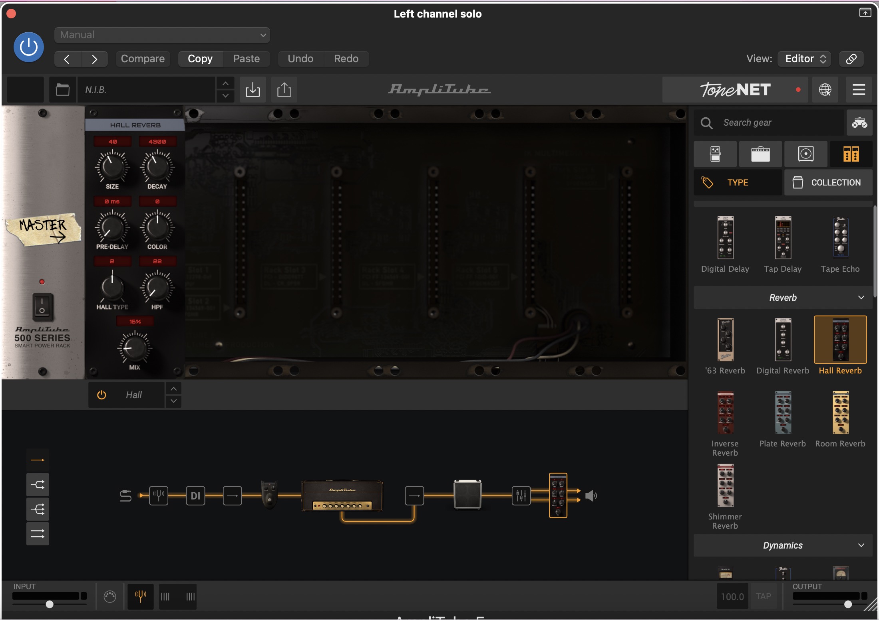Select the Digital Reverb gear

783,346
